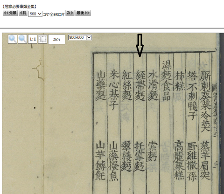
Task: Click the 紅絲麪 text on the page image
Action: pyautogui.click(x=127, y=85)
